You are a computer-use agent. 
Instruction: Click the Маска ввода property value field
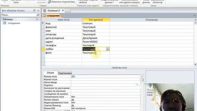pos(106,82)
